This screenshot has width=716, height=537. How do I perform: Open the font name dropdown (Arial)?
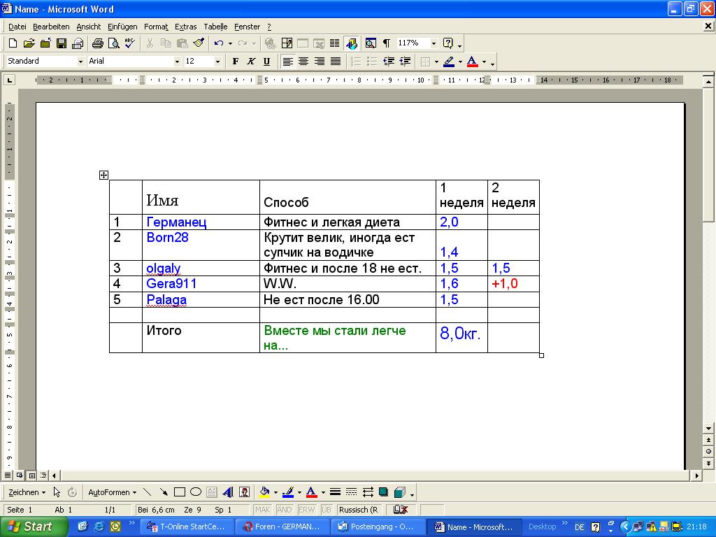coord(177,62)
